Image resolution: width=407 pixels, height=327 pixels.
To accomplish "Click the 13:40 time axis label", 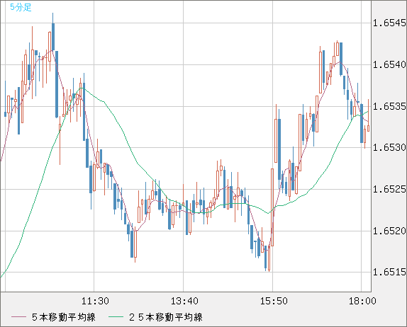I will point(184,301).
